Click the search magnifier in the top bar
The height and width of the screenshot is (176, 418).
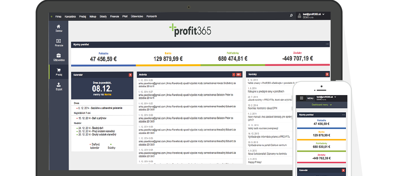(291, 16)
